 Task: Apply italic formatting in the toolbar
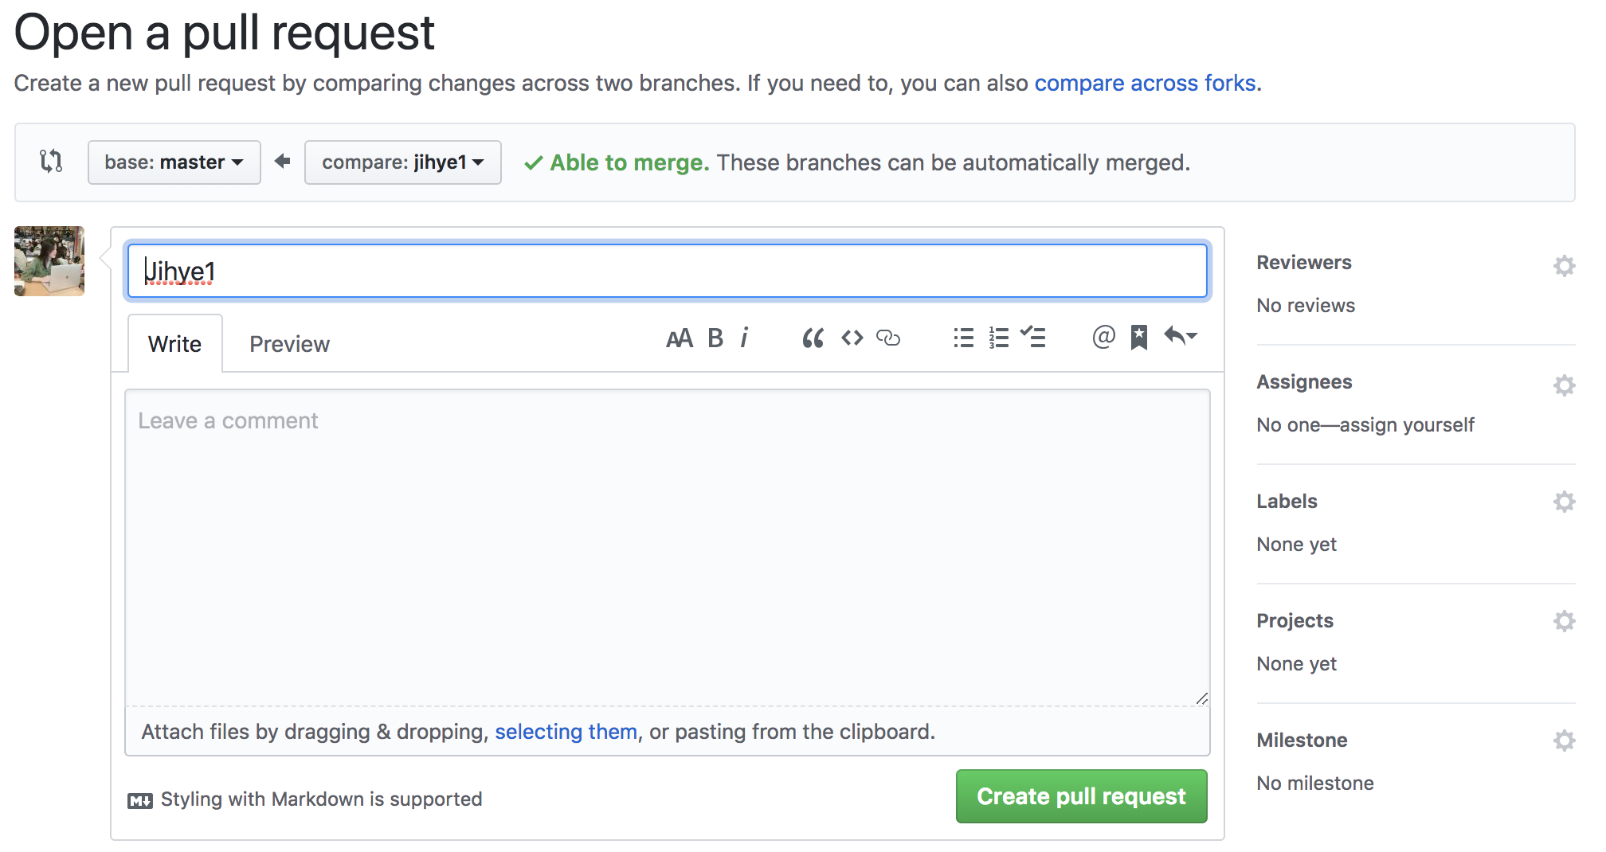[x=744, y=338]
